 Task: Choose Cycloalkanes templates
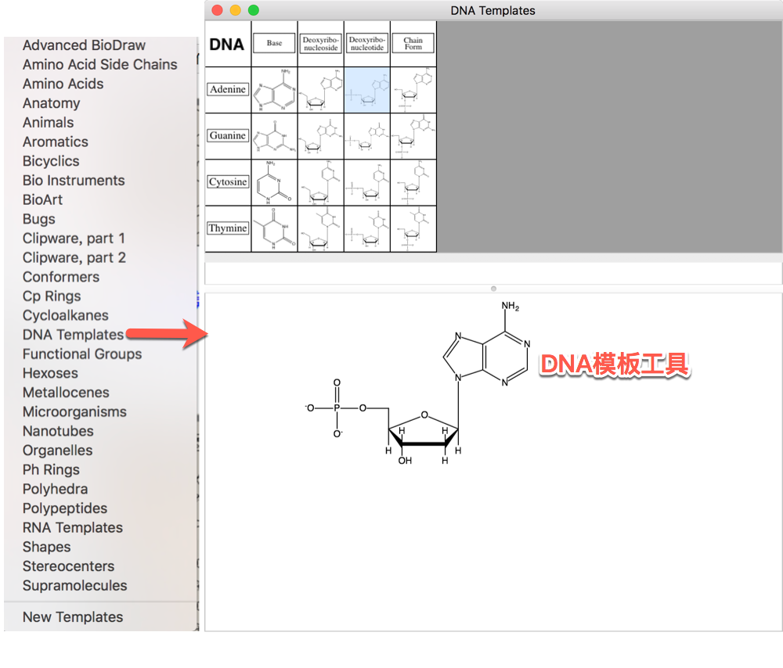click(66, 316)
